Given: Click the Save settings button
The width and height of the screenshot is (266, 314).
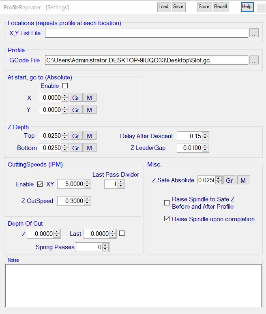Looking at the screenshot, I should click(178, 6).
